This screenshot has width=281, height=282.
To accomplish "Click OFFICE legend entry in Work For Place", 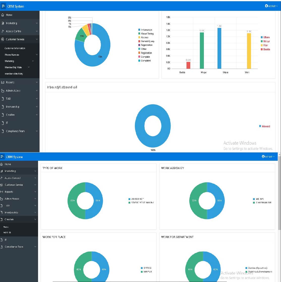I will (x=146, y=268).
